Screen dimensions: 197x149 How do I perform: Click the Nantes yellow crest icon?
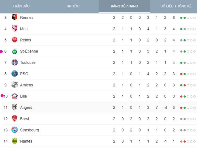[x=14, y=141]
